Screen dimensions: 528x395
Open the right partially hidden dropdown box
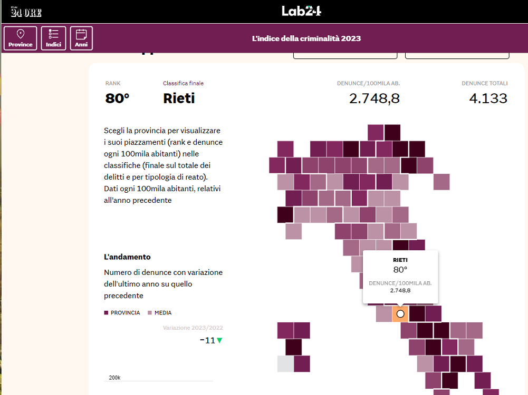[457, 55]
